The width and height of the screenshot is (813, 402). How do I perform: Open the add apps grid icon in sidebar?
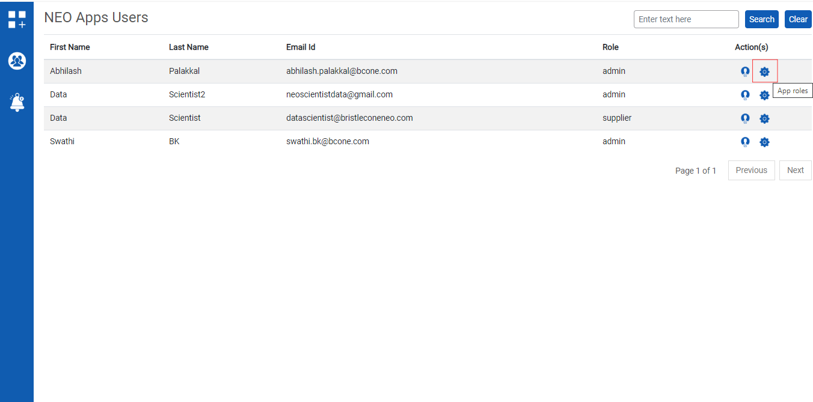pos(17,19)
